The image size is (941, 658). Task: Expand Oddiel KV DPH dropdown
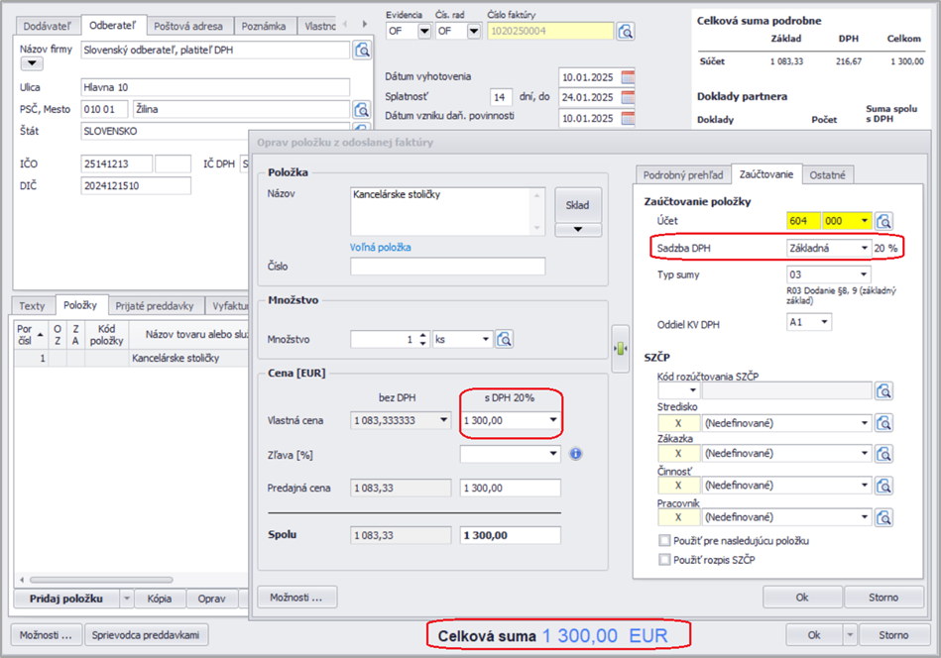coord(825,322)
